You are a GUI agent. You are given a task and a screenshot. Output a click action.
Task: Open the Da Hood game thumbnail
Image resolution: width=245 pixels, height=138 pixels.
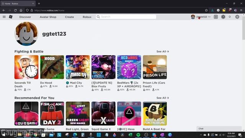tap(52, 67)
